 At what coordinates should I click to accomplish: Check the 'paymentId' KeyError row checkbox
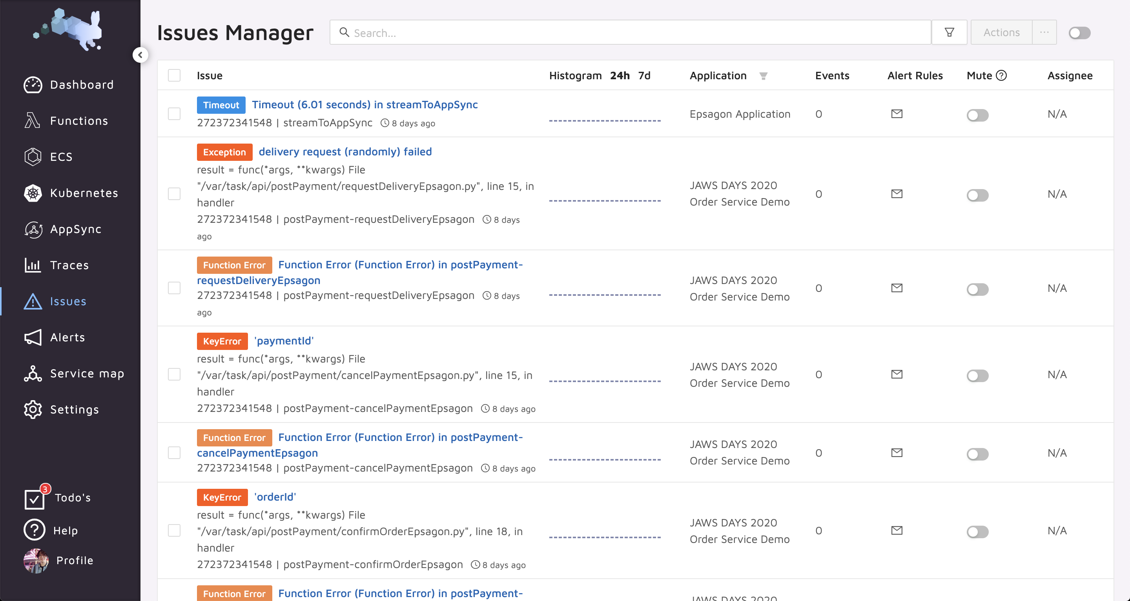[174, 374]
